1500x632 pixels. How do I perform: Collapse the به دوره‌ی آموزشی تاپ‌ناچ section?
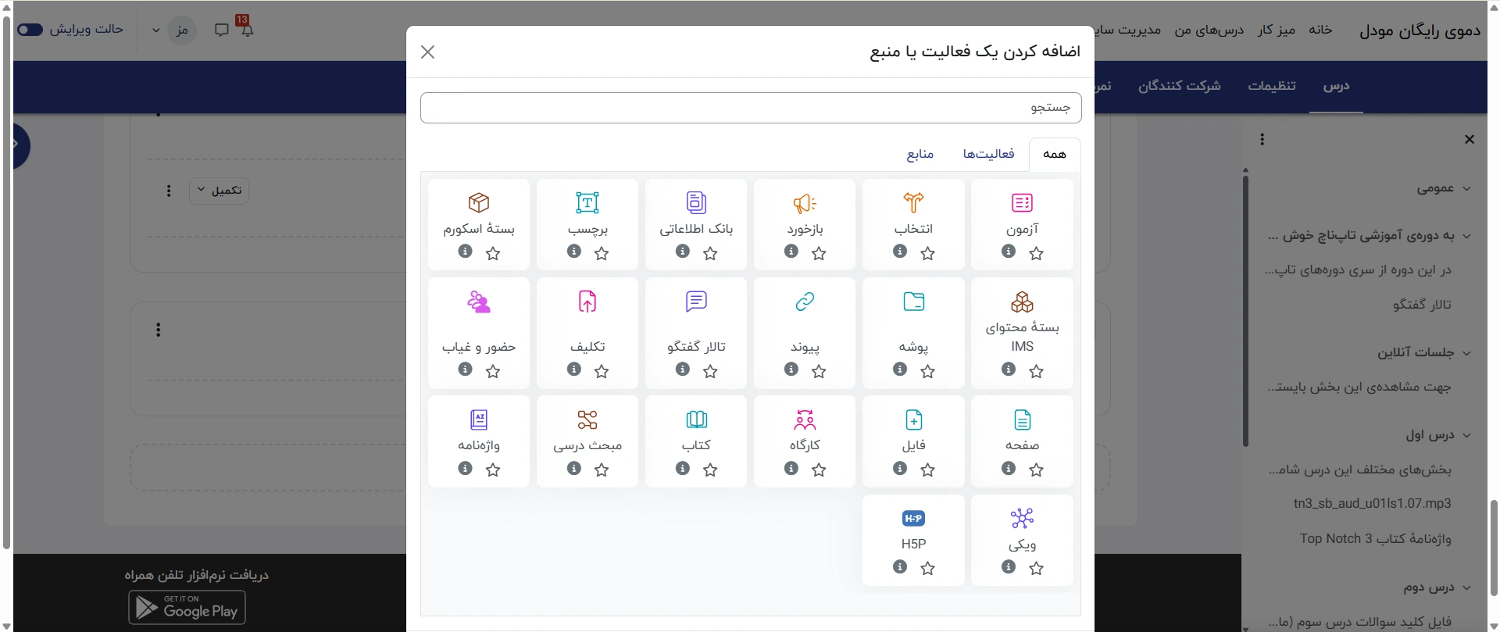click(1466, 236)
